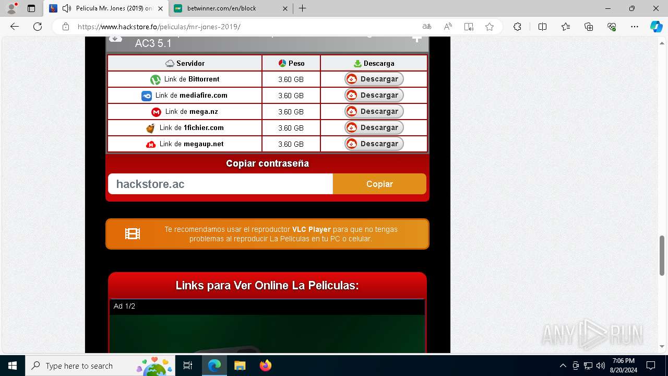
Task: Add this page to favorites
Action: (x=490, y=27)
